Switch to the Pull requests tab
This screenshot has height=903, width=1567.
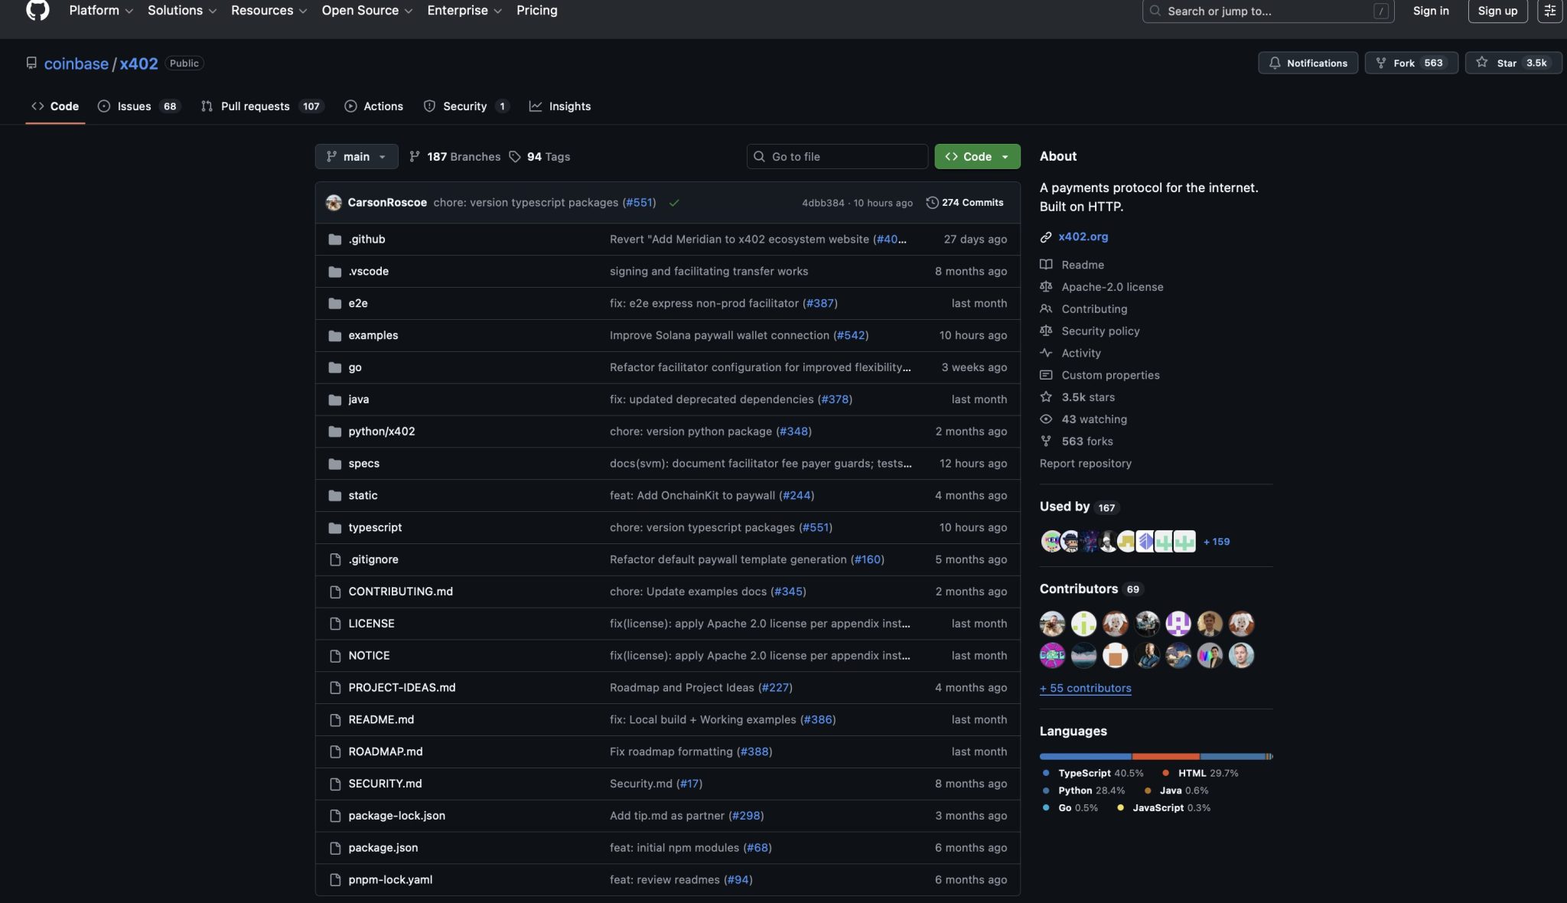tap(255, 106)
